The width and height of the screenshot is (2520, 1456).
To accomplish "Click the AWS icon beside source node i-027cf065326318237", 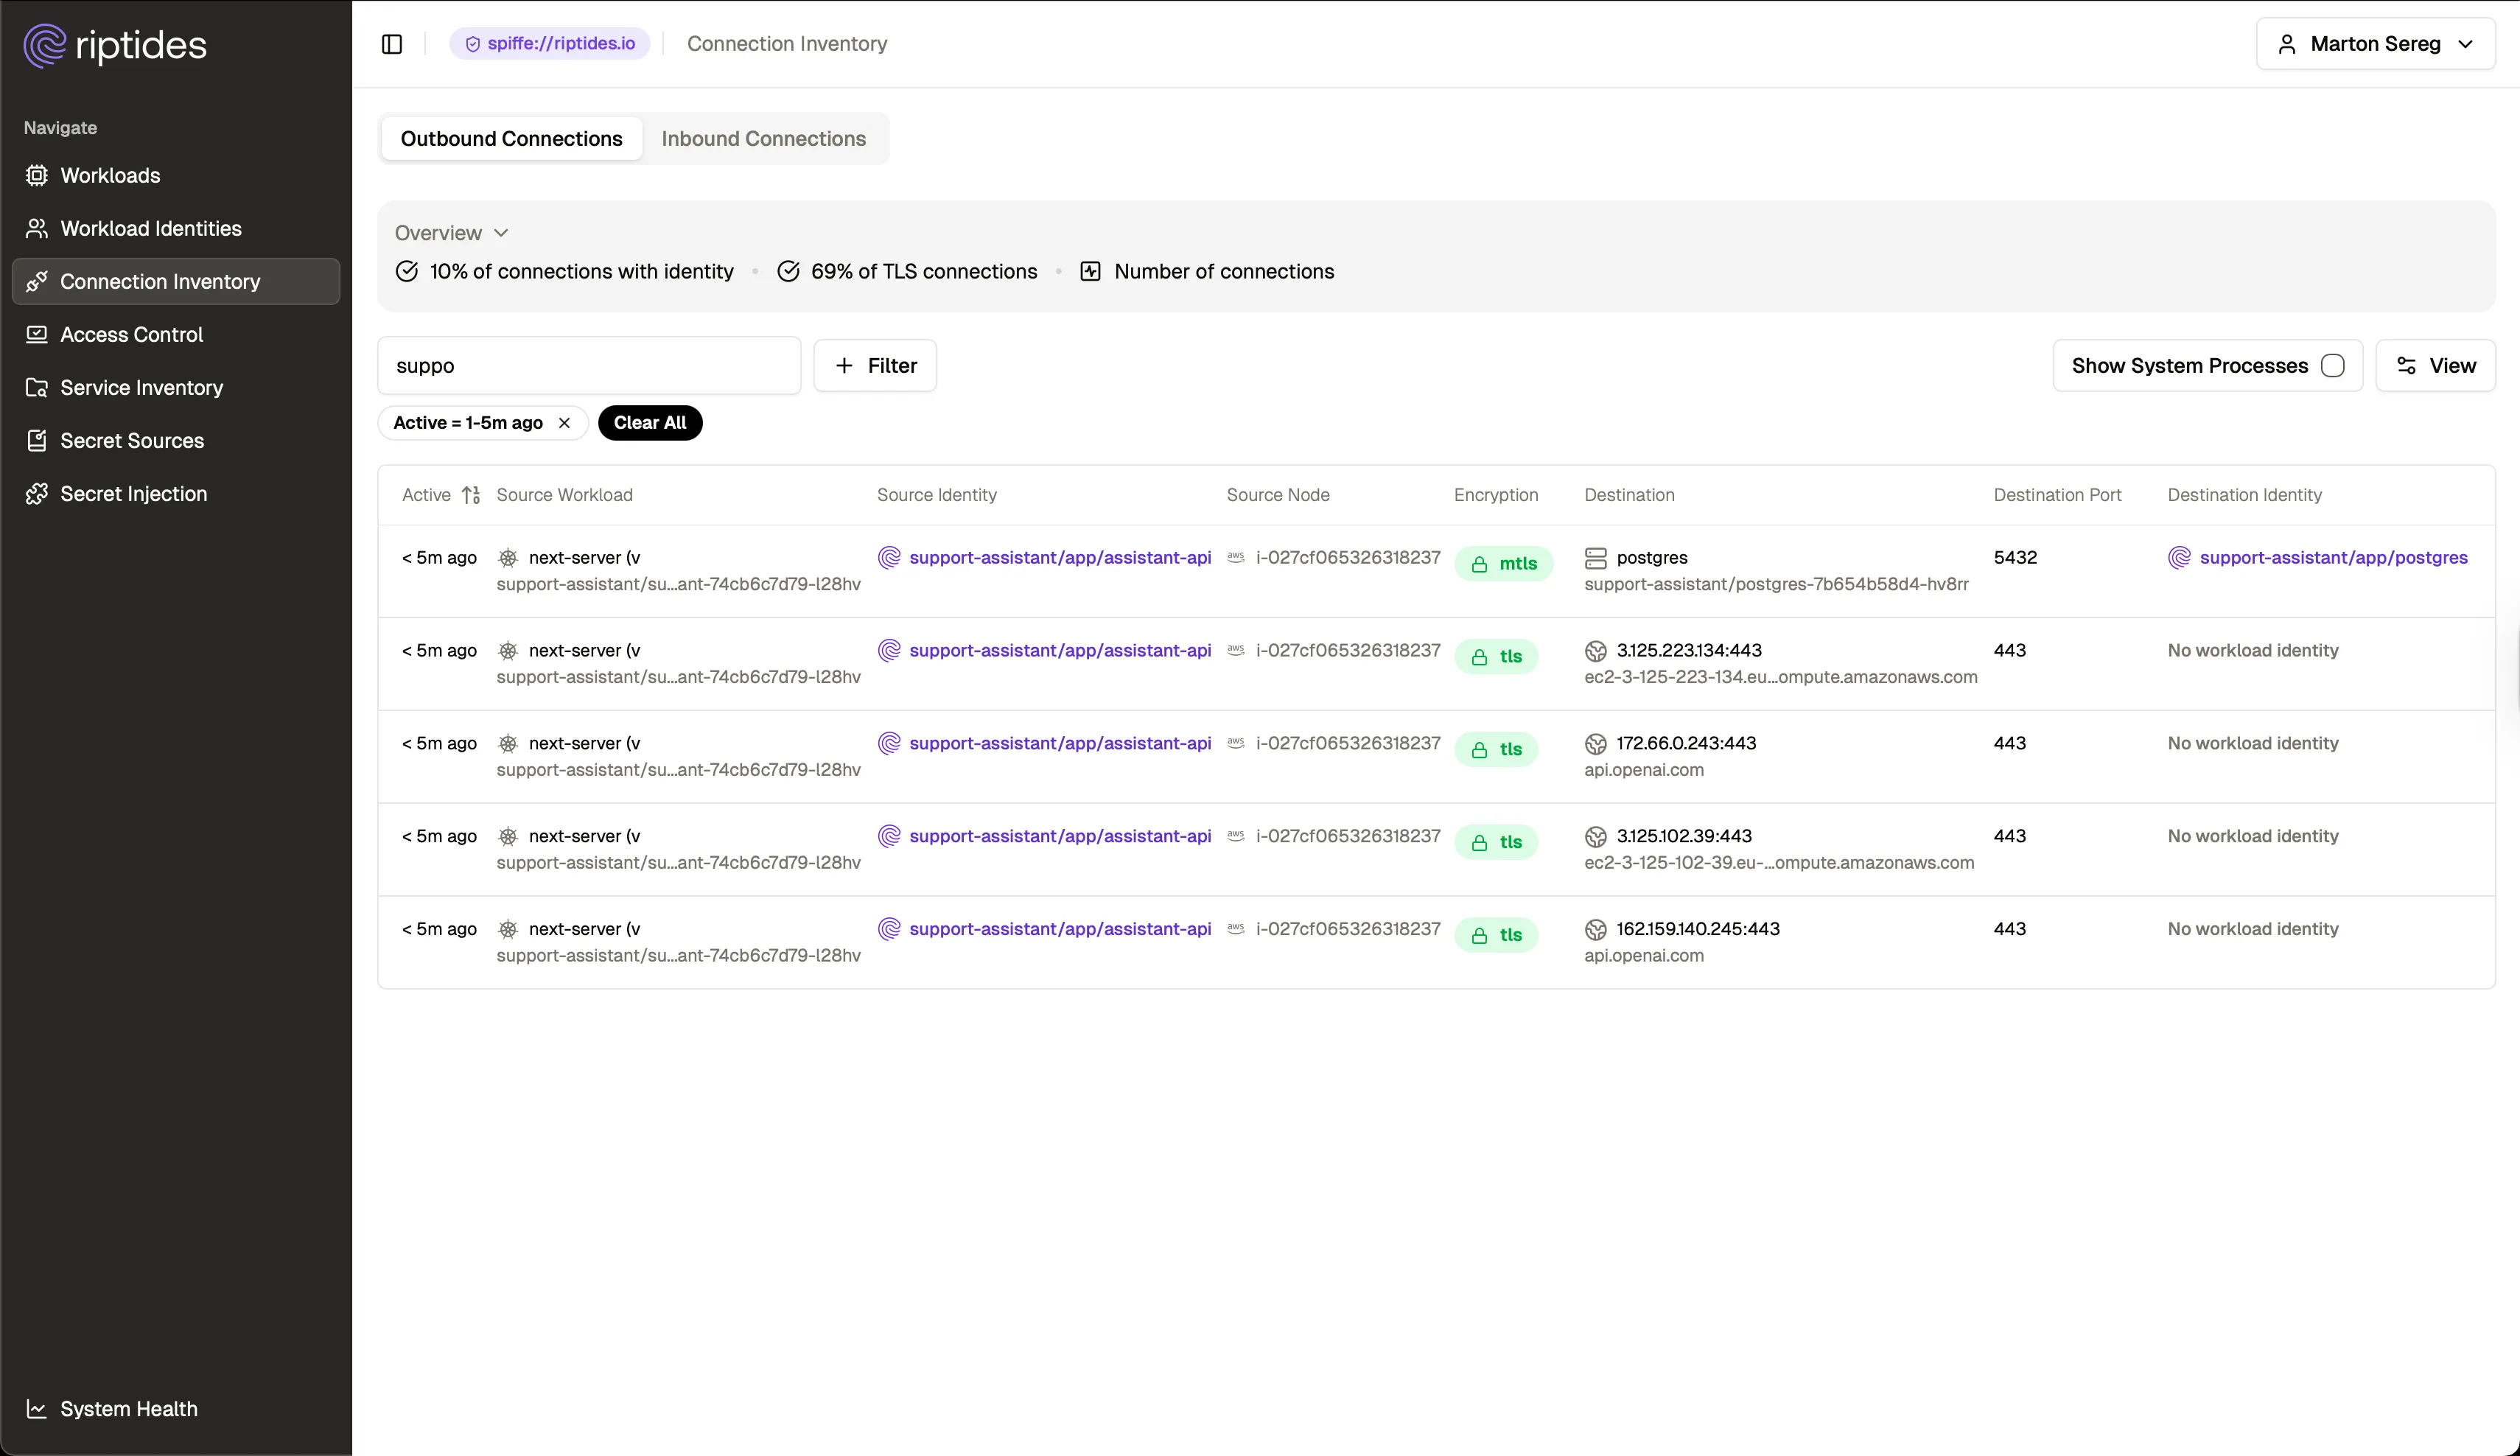I will [1236, 558].
